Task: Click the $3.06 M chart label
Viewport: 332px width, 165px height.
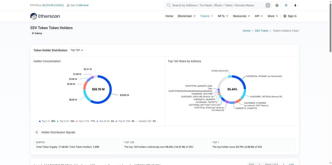Action: pos(73,79)
